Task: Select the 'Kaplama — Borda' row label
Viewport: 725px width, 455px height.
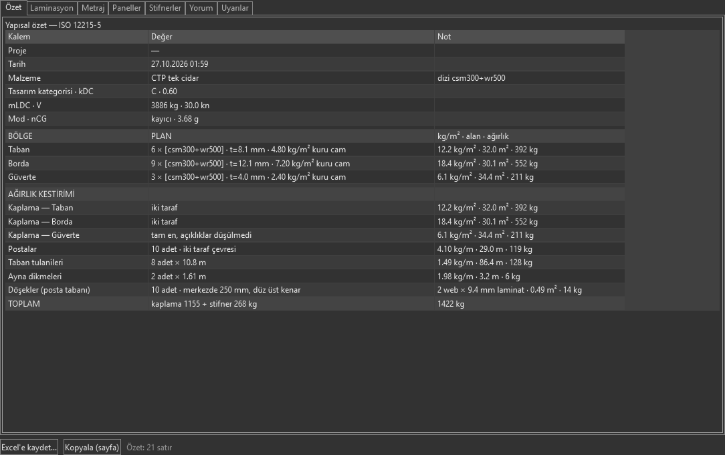Action: [77, 222]
